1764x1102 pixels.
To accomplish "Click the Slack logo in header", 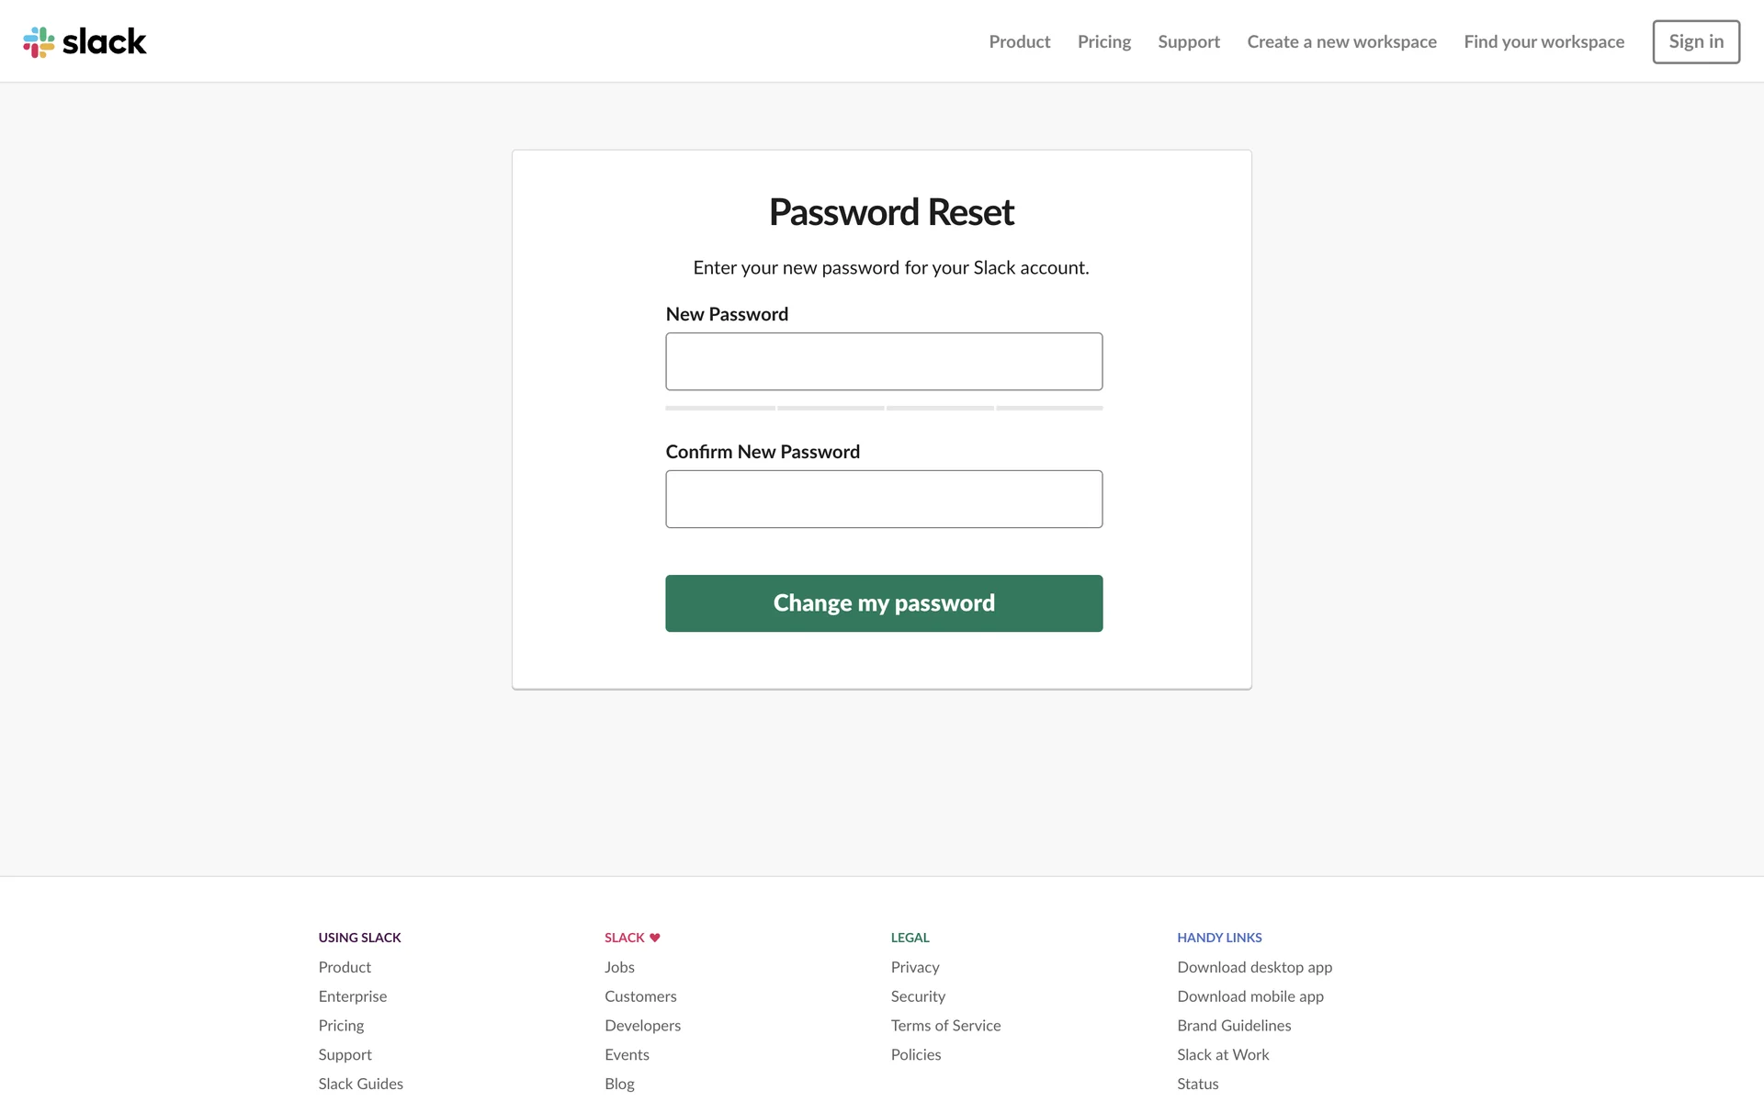I will click(85, 41).
